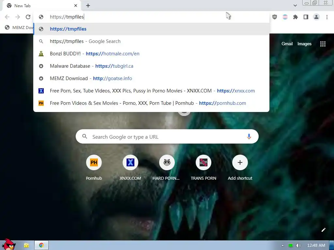Close the New Tab tab
334x250 pixels.
[76, 6]
